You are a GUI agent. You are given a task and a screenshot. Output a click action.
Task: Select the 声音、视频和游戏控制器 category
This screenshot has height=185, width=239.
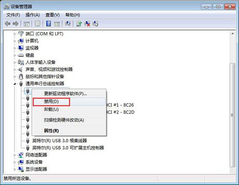49,70
